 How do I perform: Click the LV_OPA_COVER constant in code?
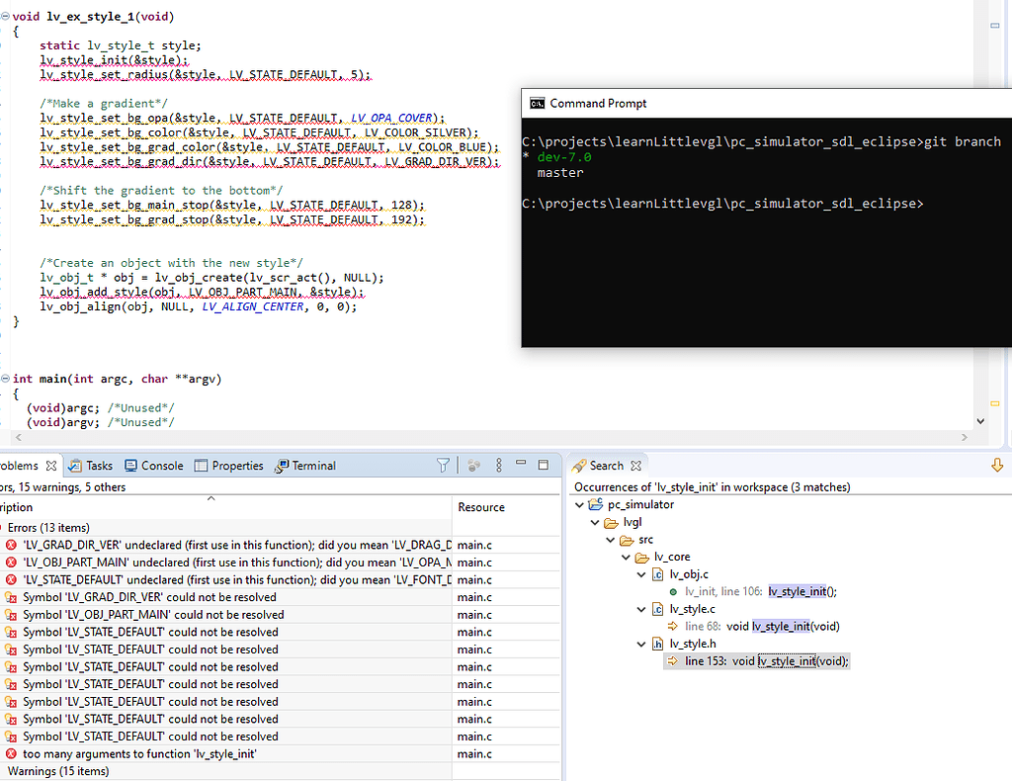click(x=391, y=118)
